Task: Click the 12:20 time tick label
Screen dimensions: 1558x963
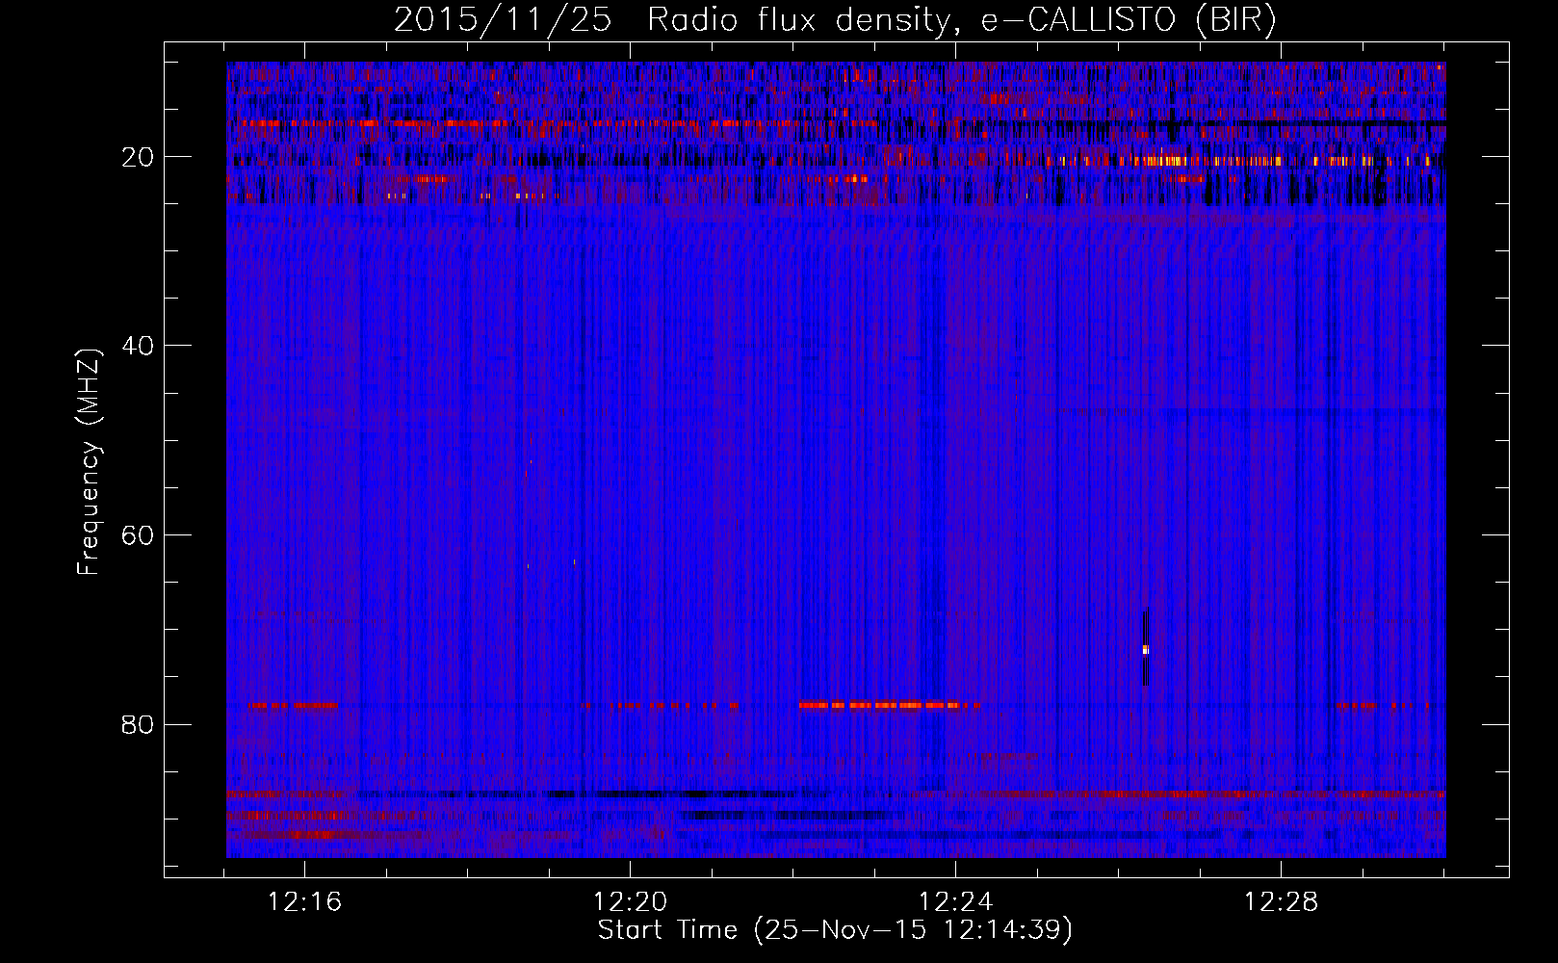Action: pos(630,902)
